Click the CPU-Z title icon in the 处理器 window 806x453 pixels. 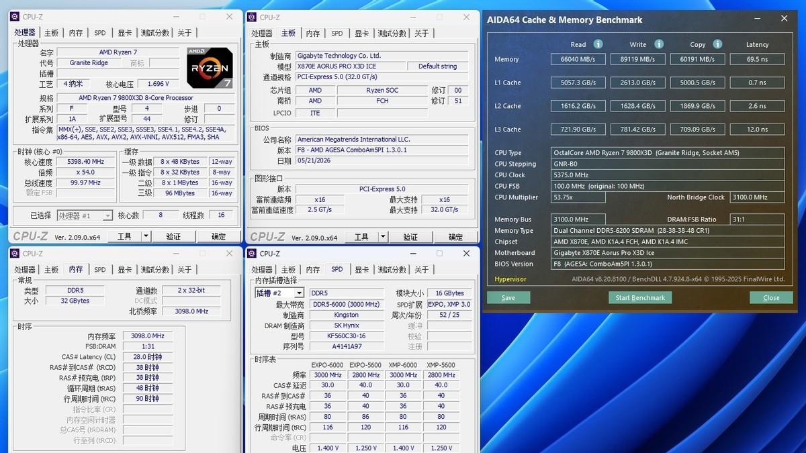click(15, 17)
